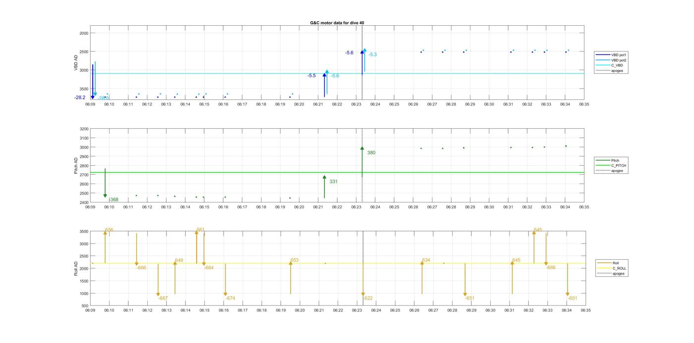Click '06:35' tick on the Roll plot
The width and height of the screenshot is (694, 343).
tap(585, 310)
